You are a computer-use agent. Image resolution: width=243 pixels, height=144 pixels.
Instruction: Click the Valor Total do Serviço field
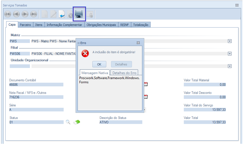click(x=205, y=110)
